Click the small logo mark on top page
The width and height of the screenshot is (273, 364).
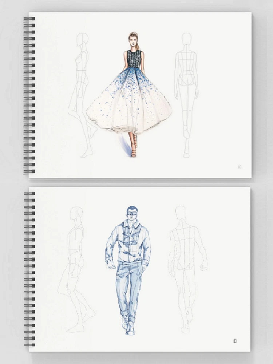click(240, 167)
